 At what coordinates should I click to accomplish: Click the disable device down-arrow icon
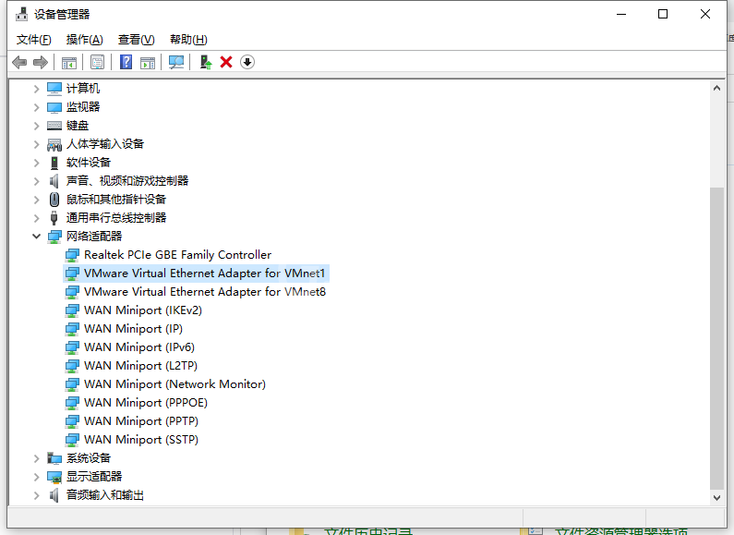pos(247,62)
